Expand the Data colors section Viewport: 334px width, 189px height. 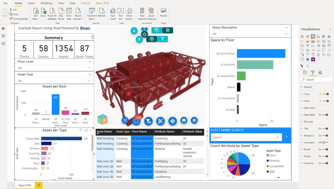(310, 108)
